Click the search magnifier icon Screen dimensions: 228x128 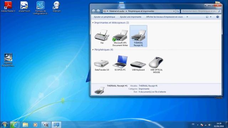click(219, 11)
